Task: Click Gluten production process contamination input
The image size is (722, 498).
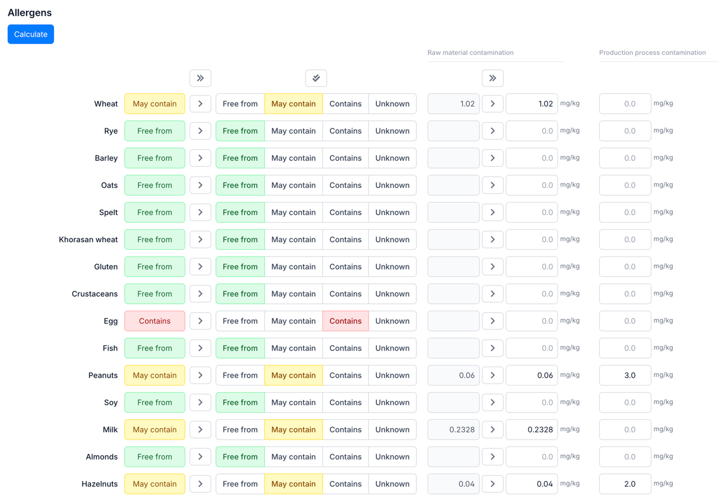Action: pos(625,267)
